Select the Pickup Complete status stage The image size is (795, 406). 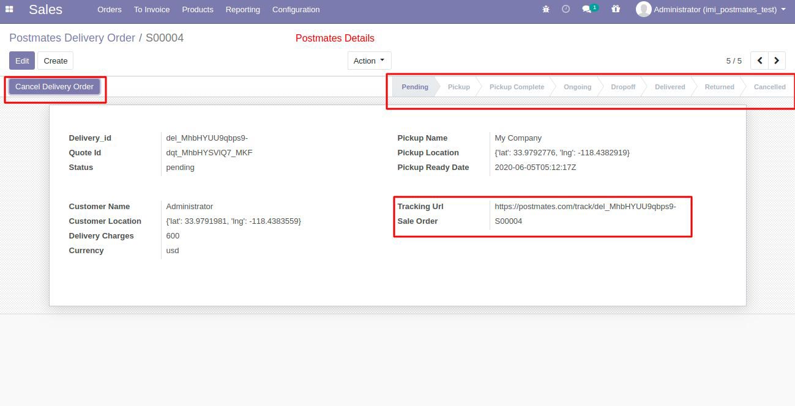pyautogui.click(x=517, y=87)
